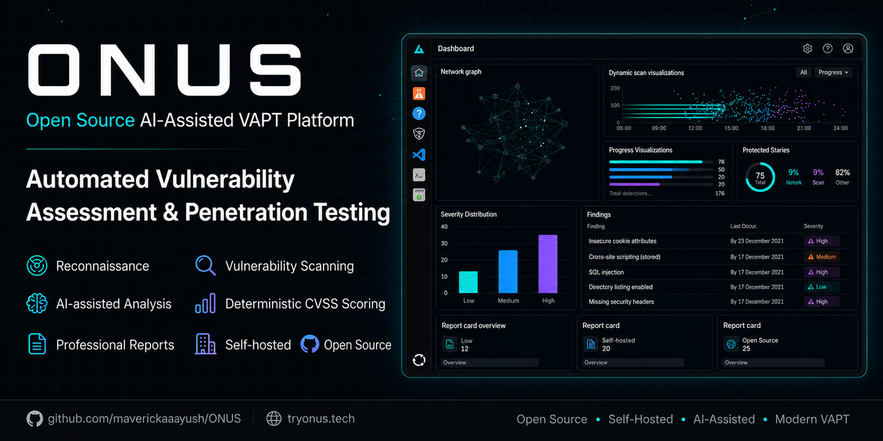Open the user account icon in header

point(849,48)
